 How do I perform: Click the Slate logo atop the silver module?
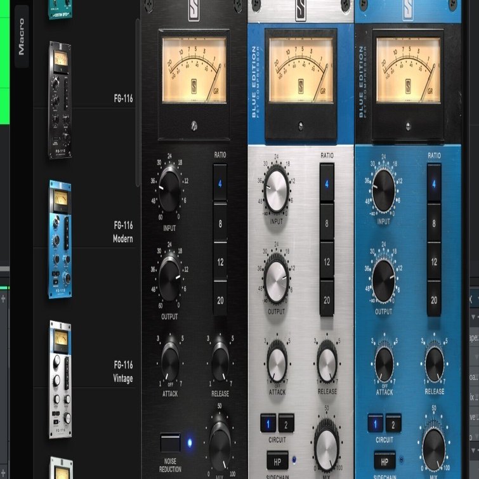[x=301, y=10]
